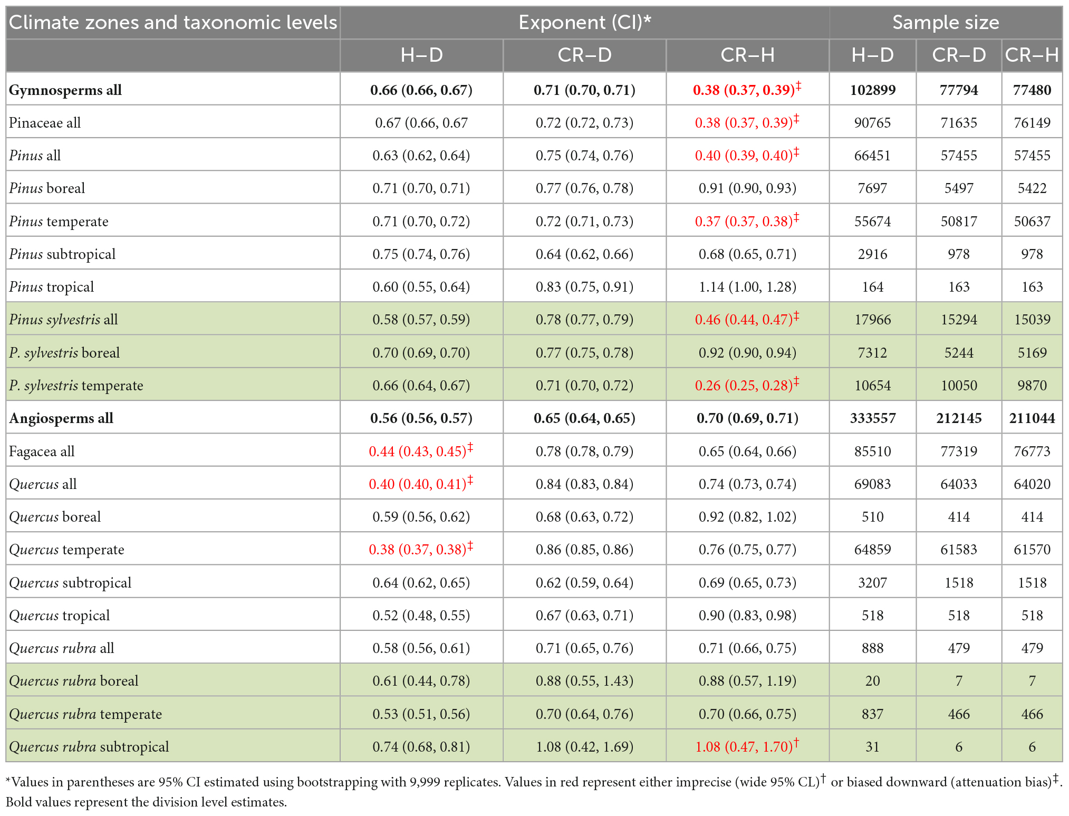Image resolution: width=1069 pixels, height=816 pixels.
Task: Select the 'Exponent (CI)*' column header
Action: [x=585, y=23]
